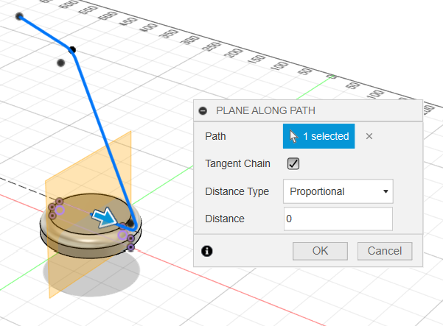The width and height of the screenshot is (443, 326).
Task: Click the path endpoint at the upper left
Action: click(19, 16)
